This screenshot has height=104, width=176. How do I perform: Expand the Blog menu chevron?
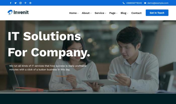127,13
